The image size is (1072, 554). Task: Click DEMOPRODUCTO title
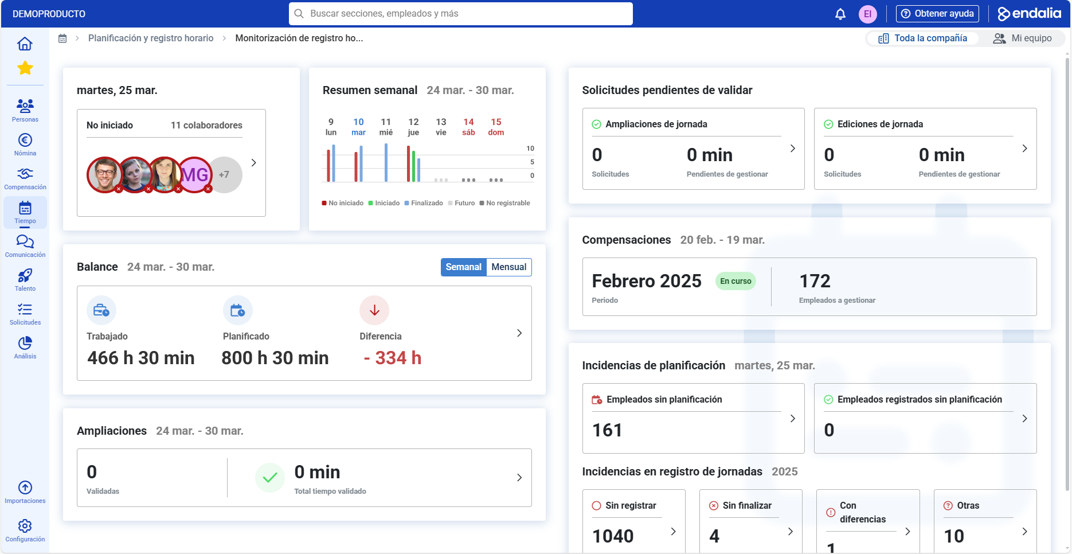49,14
